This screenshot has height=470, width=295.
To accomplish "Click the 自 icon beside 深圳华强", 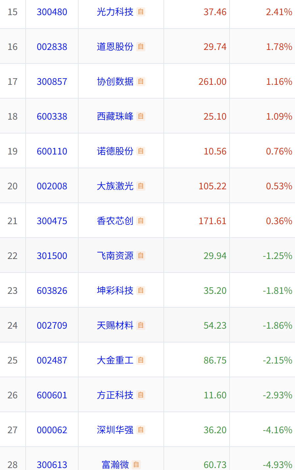I will [141, 430].
